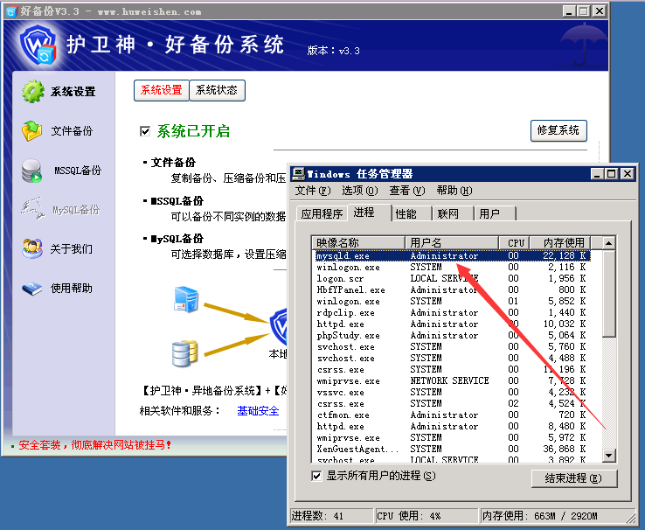This screenshot has height=530, width=645.
Task: Sort by 用户名 column header
Action: [x=452, y=242]
